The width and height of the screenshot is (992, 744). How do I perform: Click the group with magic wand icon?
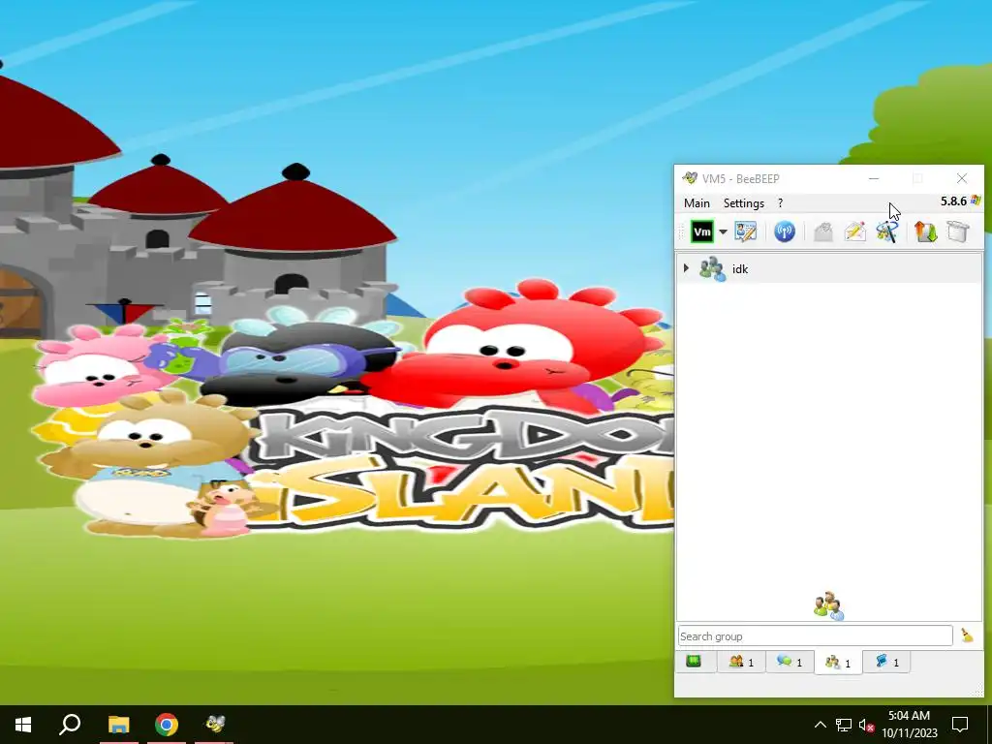click(886, 232)
